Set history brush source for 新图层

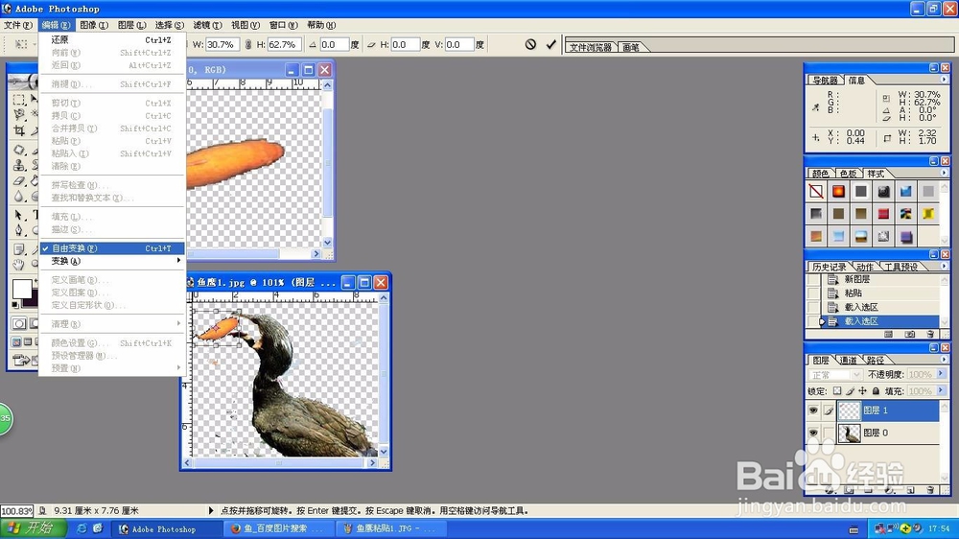coord(813,279)
